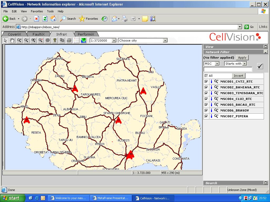
Task: Refresh the page with the browser toolbar
Action: (45, 19)
